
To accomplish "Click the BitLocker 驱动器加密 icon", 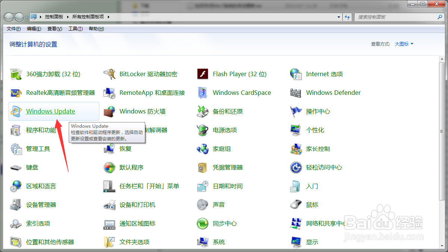I will (x=109, y=74).
